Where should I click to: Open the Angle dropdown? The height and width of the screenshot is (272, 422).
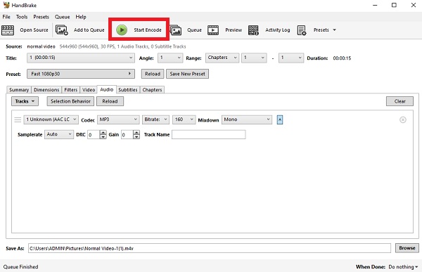pos(170,58)
